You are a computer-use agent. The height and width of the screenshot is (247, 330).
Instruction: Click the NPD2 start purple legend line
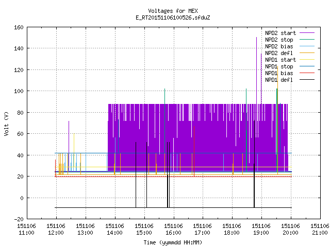[x=307, y=33]
